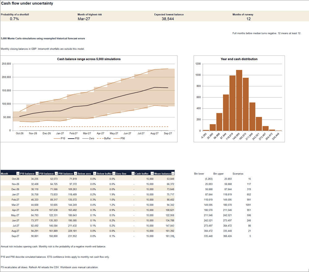Open the P90 balance filter dropdown
Viewport: 309px width, 272px height.
pos(76,173)
